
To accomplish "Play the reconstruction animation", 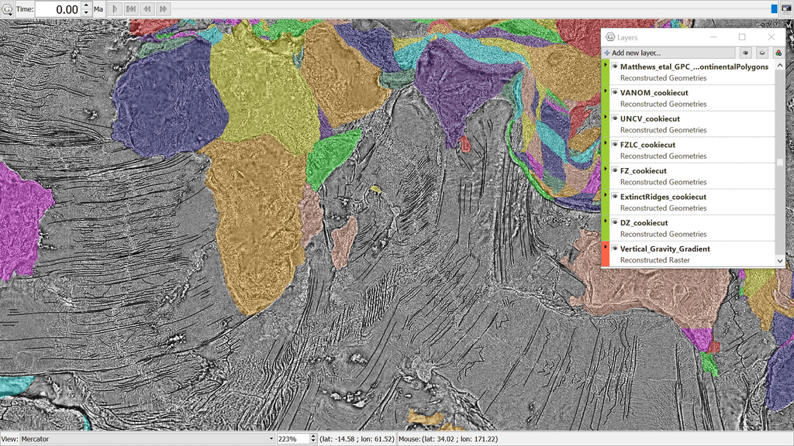I will [114, 9].
